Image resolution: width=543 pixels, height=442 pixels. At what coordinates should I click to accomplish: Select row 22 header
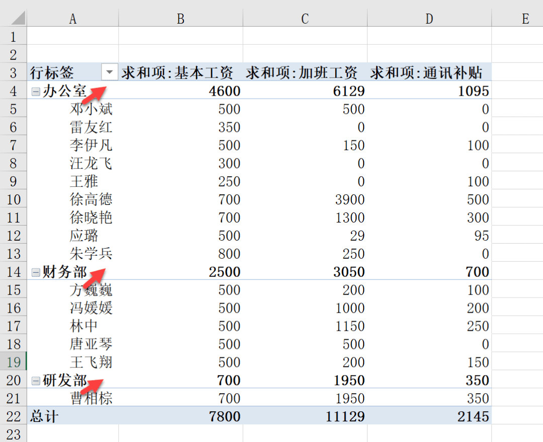pyautogui.click(x=13, y=416)
